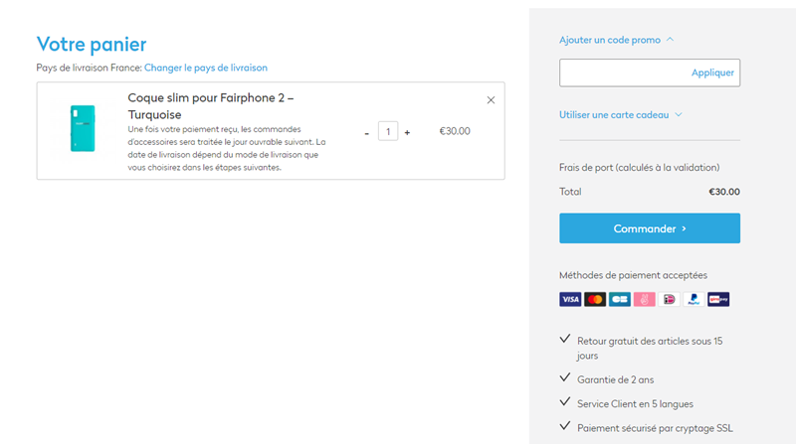Click the iDEAL payment icon
The width and height of the screenshot is (796, 444).
coord(669,299)
